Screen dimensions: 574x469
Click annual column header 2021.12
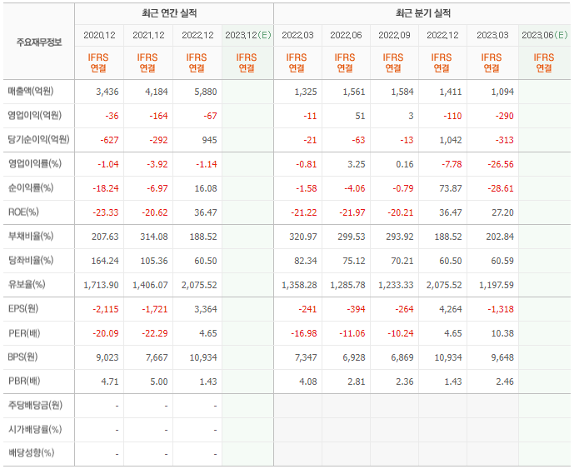(x=148, y=35)
